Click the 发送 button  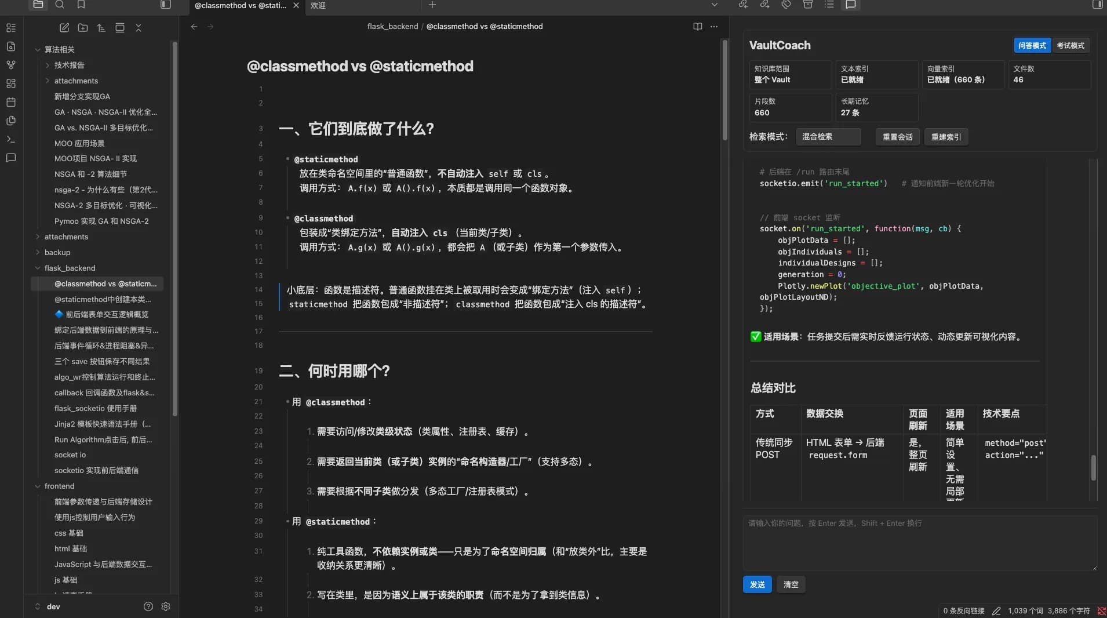point(757,584)
